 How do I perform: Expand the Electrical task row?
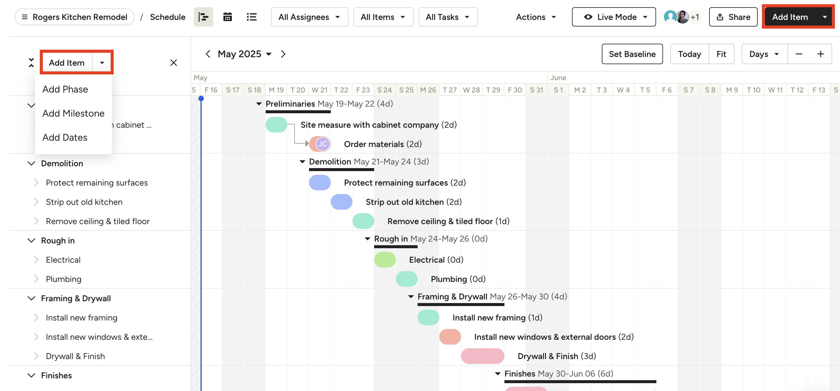[x=36, y=260]
